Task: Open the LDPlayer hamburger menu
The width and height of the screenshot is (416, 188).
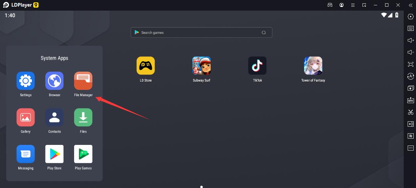Action: tap(353, 5)
